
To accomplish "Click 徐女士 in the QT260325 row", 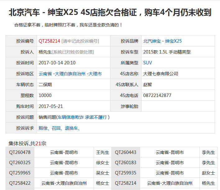I will (103, 163).
